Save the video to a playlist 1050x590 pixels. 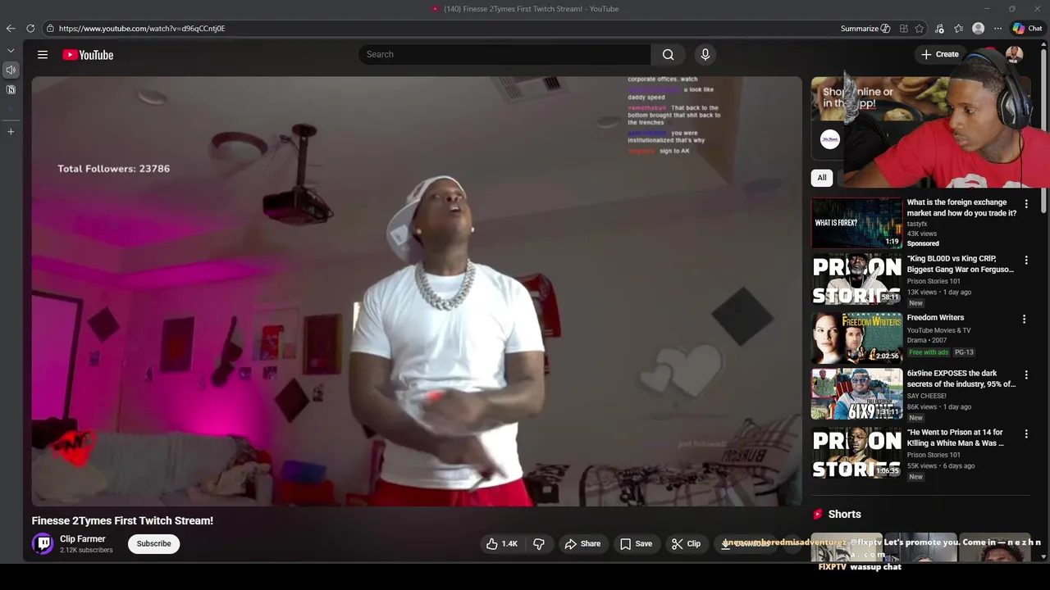point(636,544)
